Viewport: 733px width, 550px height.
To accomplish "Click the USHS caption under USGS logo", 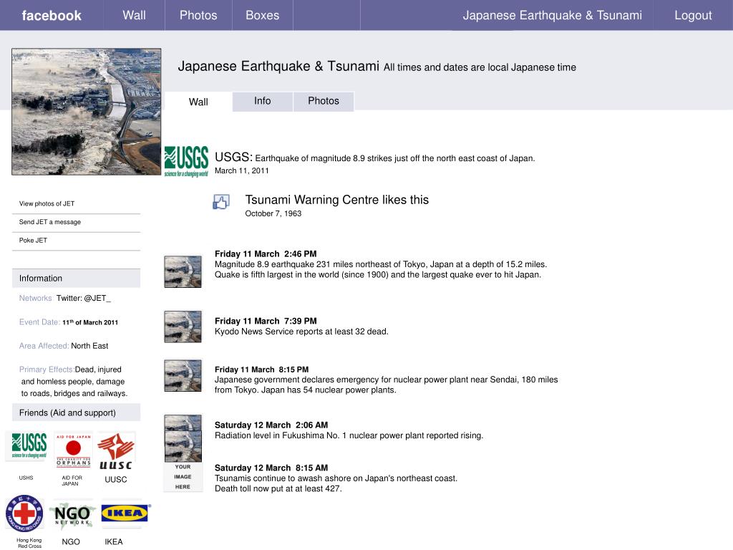I will point(26,478).
